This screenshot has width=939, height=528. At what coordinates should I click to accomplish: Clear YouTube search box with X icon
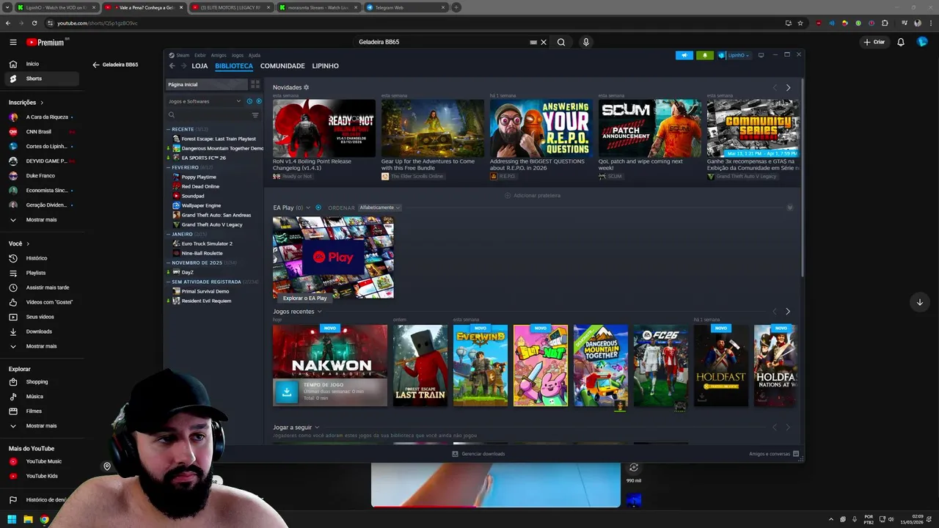coord(544,42)
